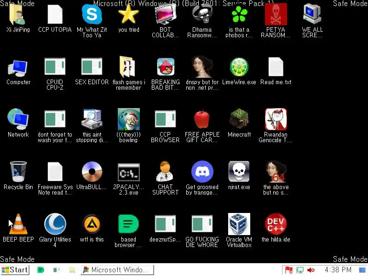Open the Start menu

point(15,270)
